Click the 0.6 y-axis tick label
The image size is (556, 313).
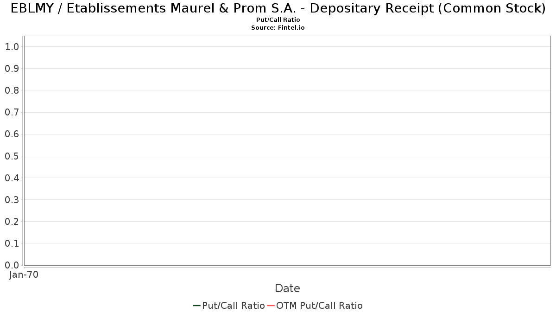pyautogui.click(x=12, y=134)
